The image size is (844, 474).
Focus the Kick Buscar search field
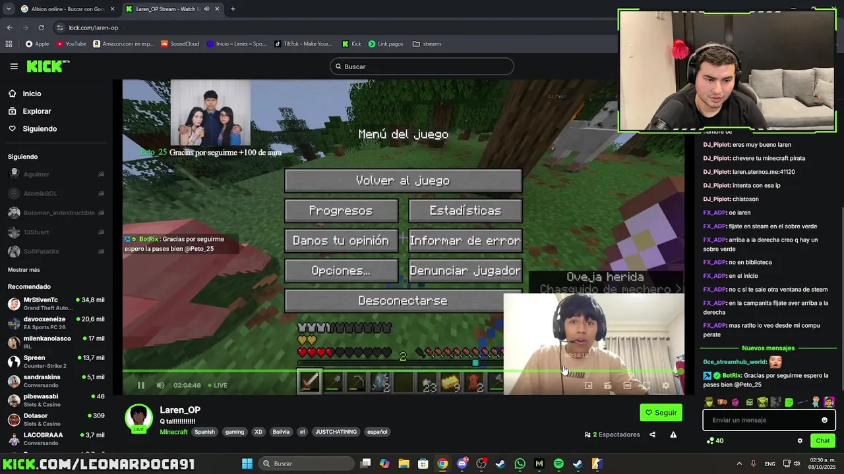[422, 66]
